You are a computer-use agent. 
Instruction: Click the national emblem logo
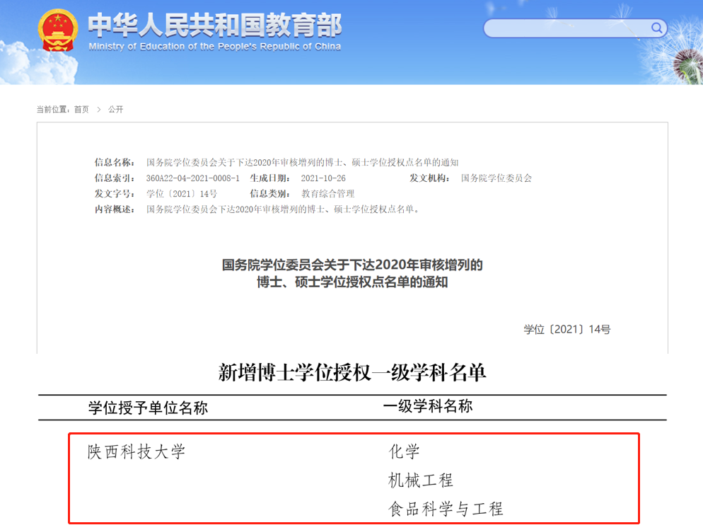(58, 30)
